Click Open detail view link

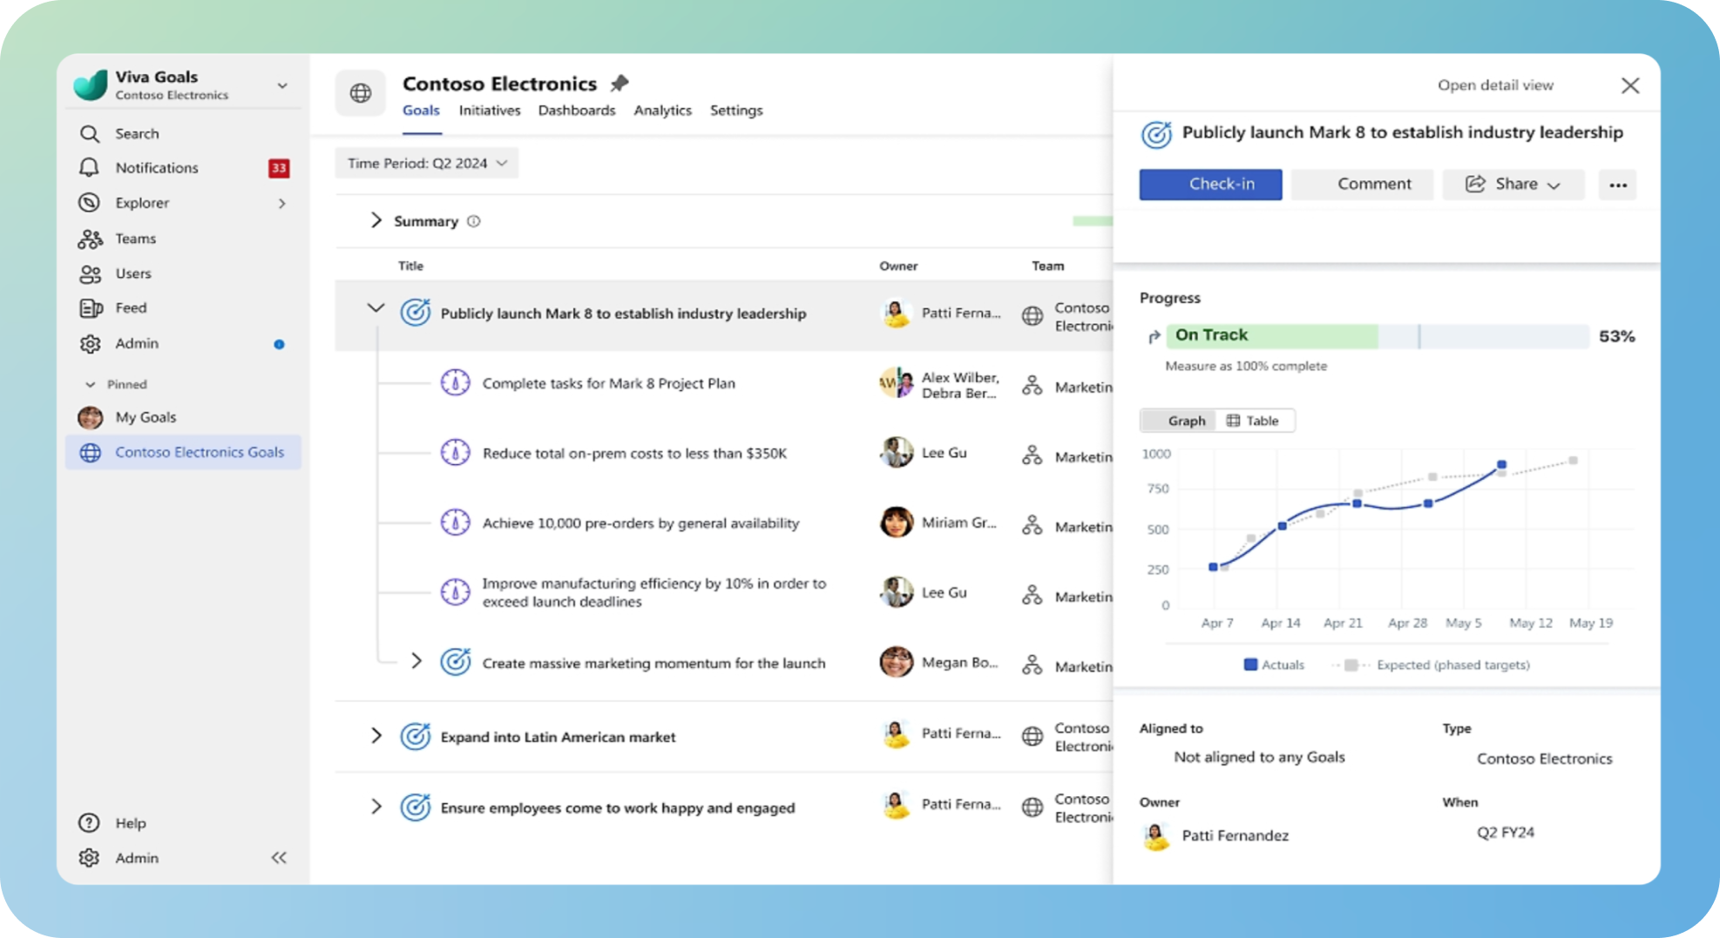(x=1495, y=85)
